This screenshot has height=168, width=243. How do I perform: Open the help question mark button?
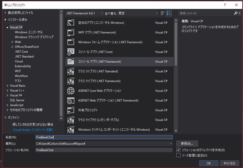click(x=225, y=5)
